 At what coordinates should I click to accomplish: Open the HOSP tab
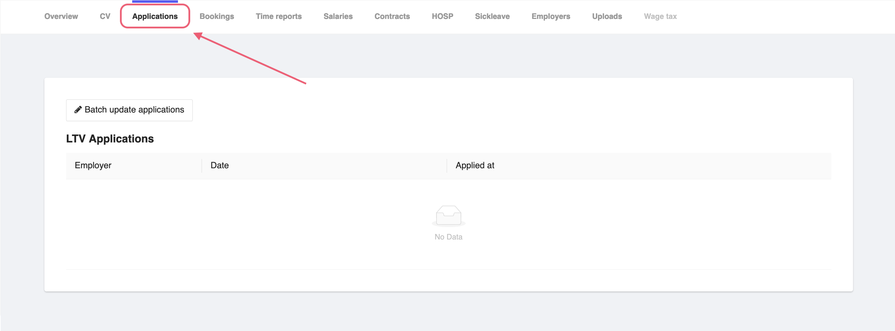[x=442, y=16]
